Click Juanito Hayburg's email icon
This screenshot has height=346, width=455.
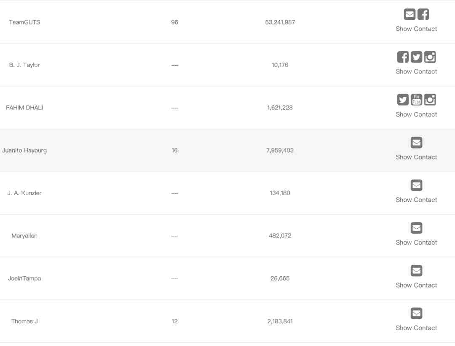(416, 143)
